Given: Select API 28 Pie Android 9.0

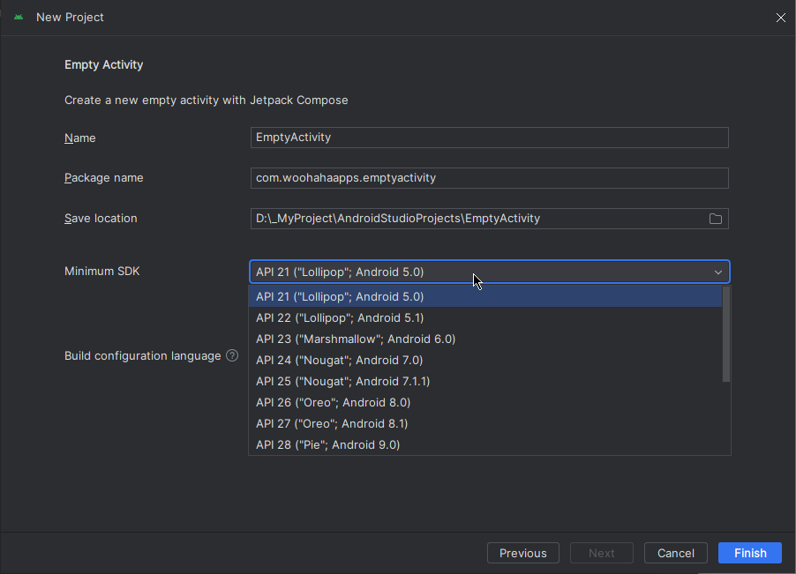Looking at the screenshot, I should tap(484, 444).
